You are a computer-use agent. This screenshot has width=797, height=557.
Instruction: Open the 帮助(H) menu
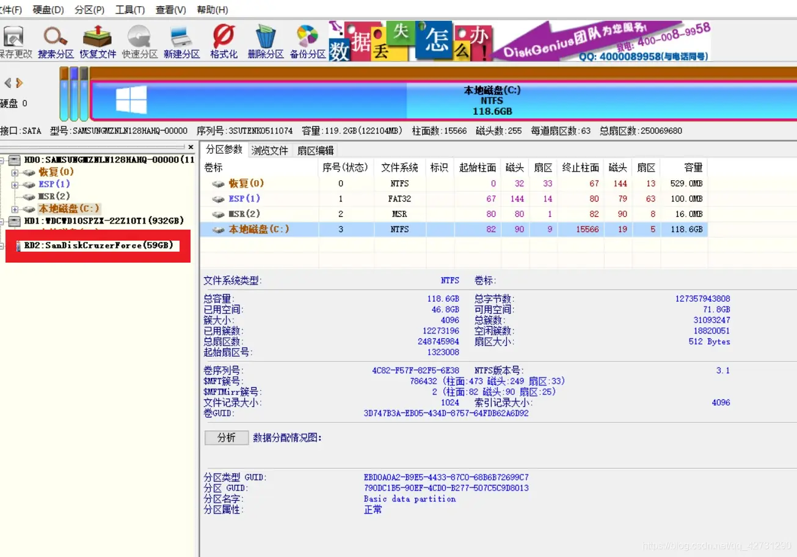click(213, 10)
